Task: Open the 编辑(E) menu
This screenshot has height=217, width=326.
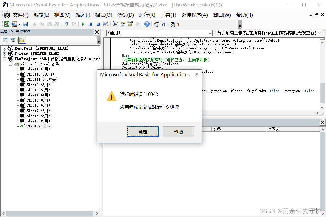Action: click(42, 15)
